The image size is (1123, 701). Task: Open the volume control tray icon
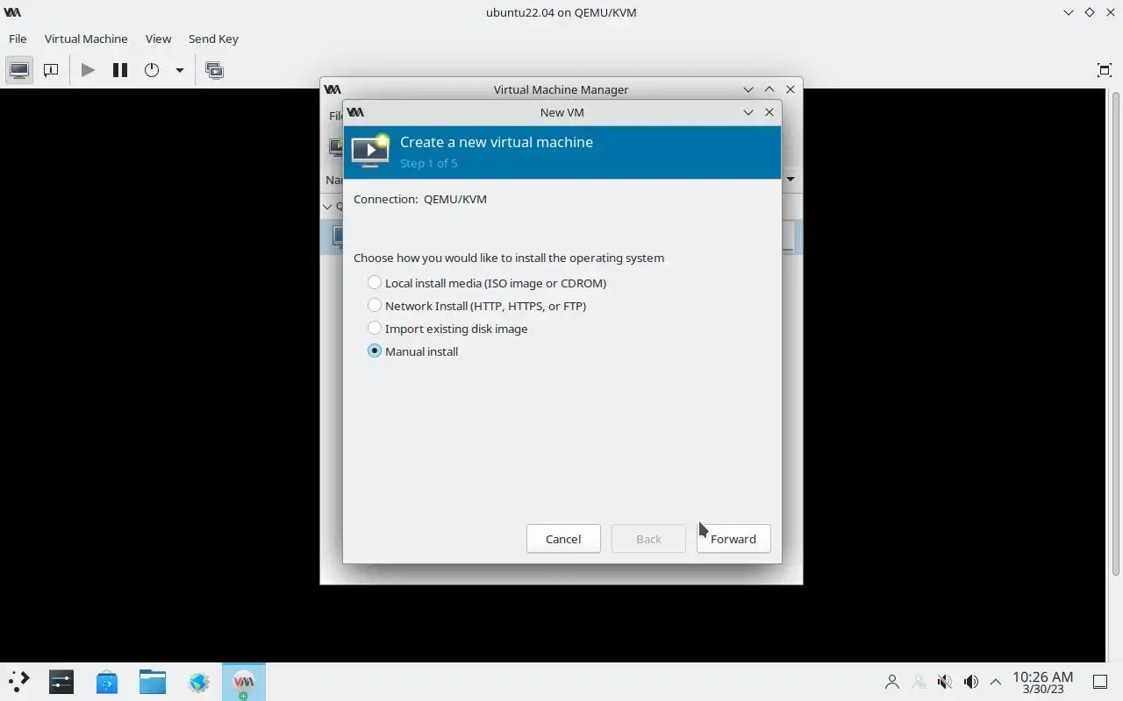click(971, 682)
